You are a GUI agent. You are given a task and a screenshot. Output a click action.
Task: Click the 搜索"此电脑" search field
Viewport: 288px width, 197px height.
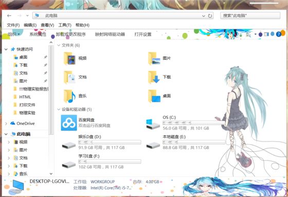250,15
